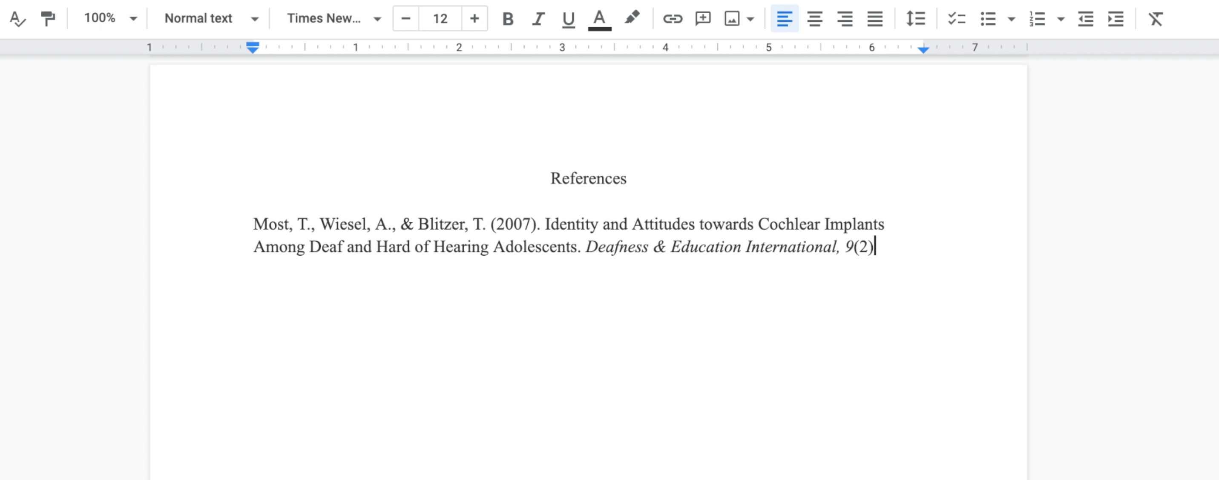Click the spelling and grammar check icon

pos(17,19)
